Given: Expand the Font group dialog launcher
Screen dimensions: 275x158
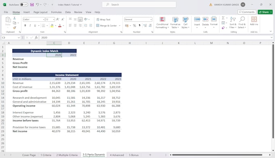Looking at the screenshot, I should (x=65, y=32).
